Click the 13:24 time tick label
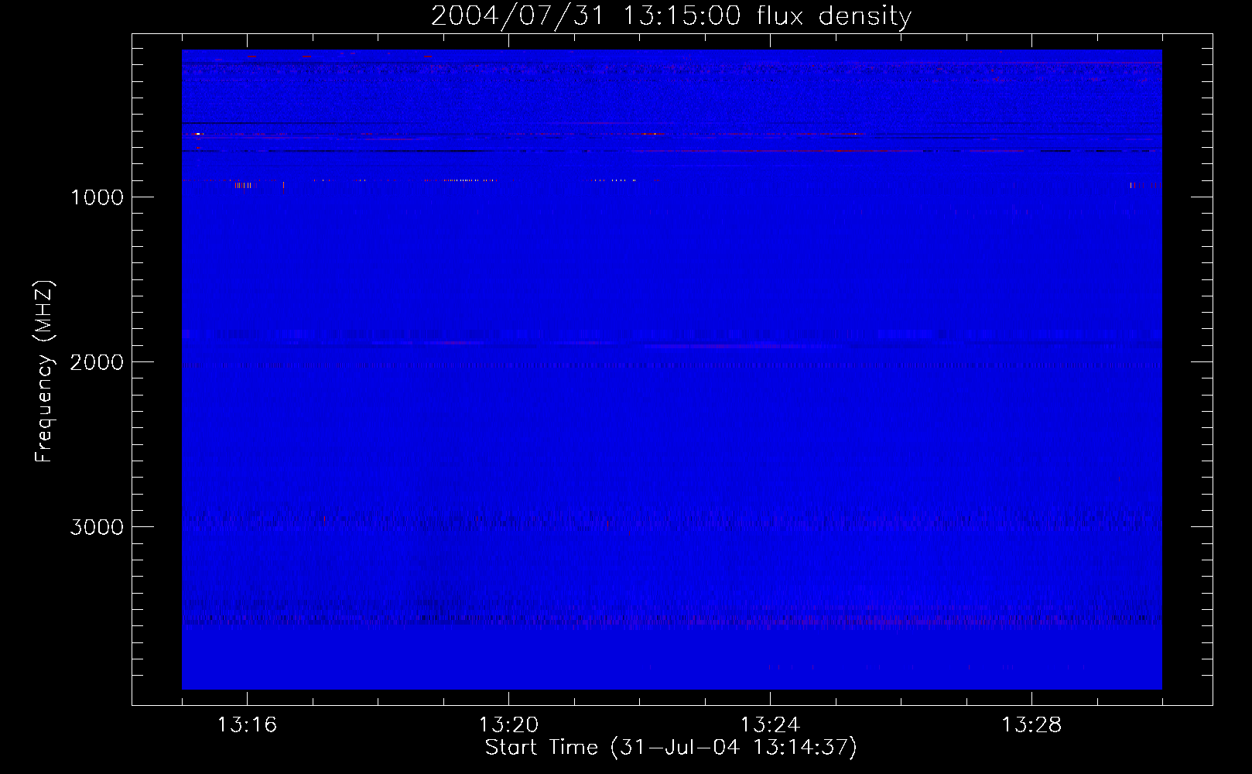 [x=770, y=725]
